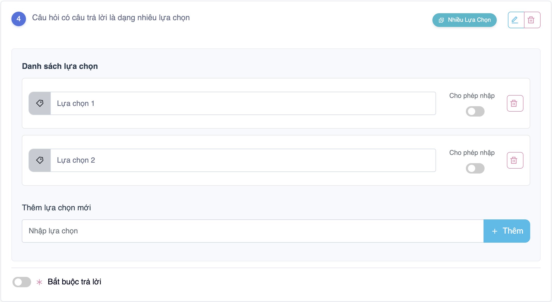
Task: Turn on the Bắt buộc trả lời switch
Action: point(22,282)
